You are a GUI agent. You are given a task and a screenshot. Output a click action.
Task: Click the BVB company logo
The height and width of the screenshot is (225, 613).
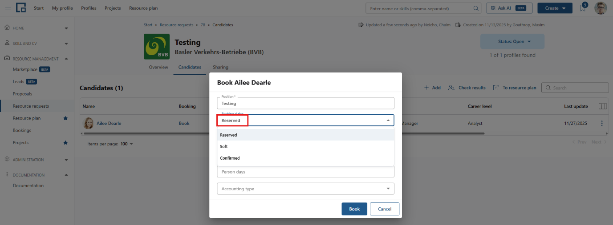point(157,47)
